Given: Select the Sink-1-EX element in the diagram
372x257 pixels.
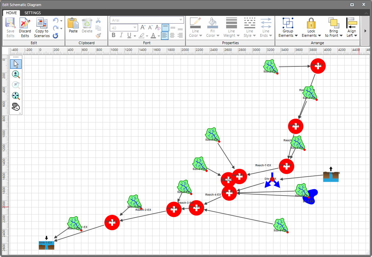Looking at the screenshot, I should pos(46,245).
